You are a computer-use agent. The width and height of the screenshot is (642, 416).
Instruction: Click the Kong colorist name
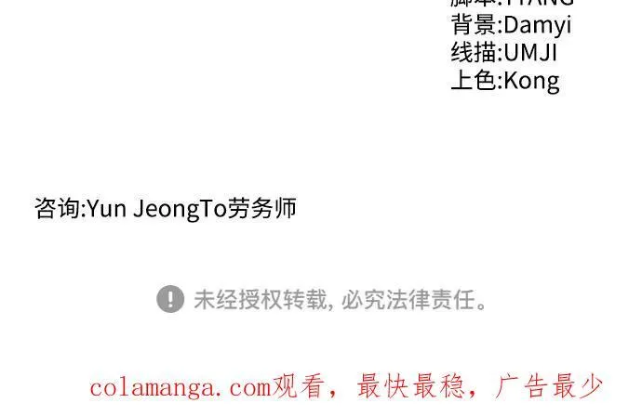coord(531,81)
